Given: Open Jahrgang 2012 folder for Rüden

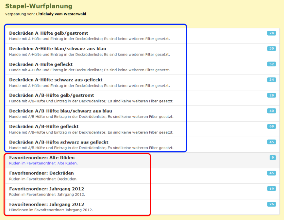Looking at the screenshot, I should tap(47, 189).
